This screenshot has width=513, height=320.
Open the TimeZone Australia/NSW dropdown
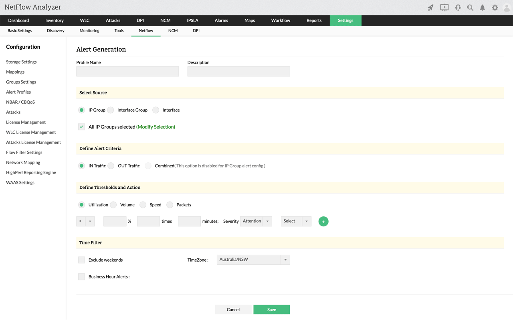(x=253, y=260)
